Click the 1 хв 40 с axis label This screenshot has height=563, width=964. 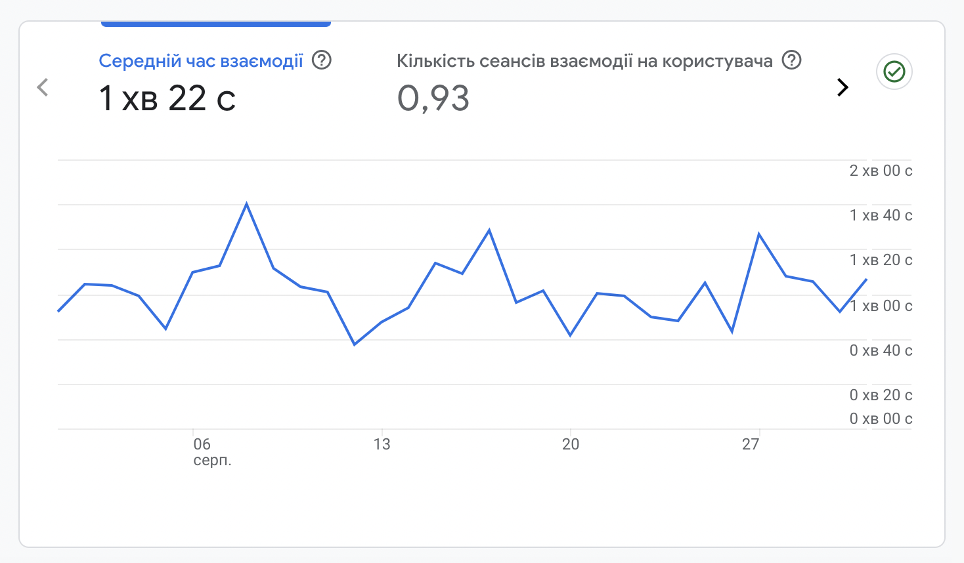click(881, 215)
